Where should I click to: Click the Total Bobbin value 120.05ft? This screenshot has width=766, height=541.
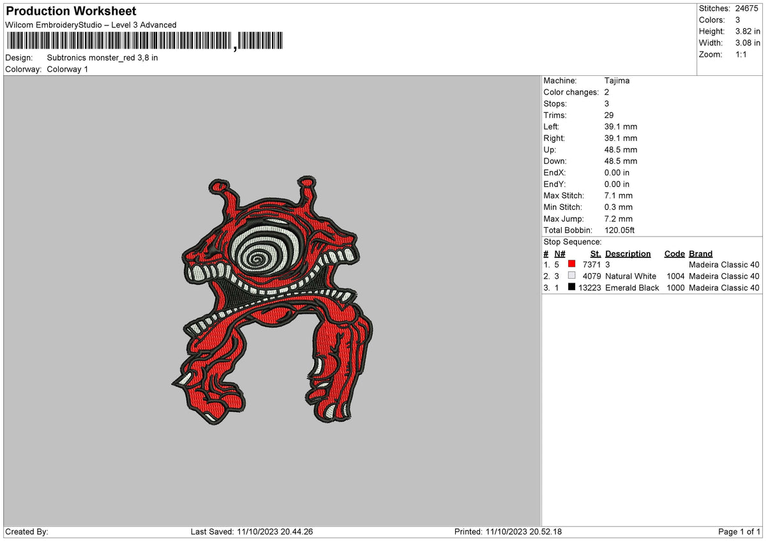coord(620,230)
